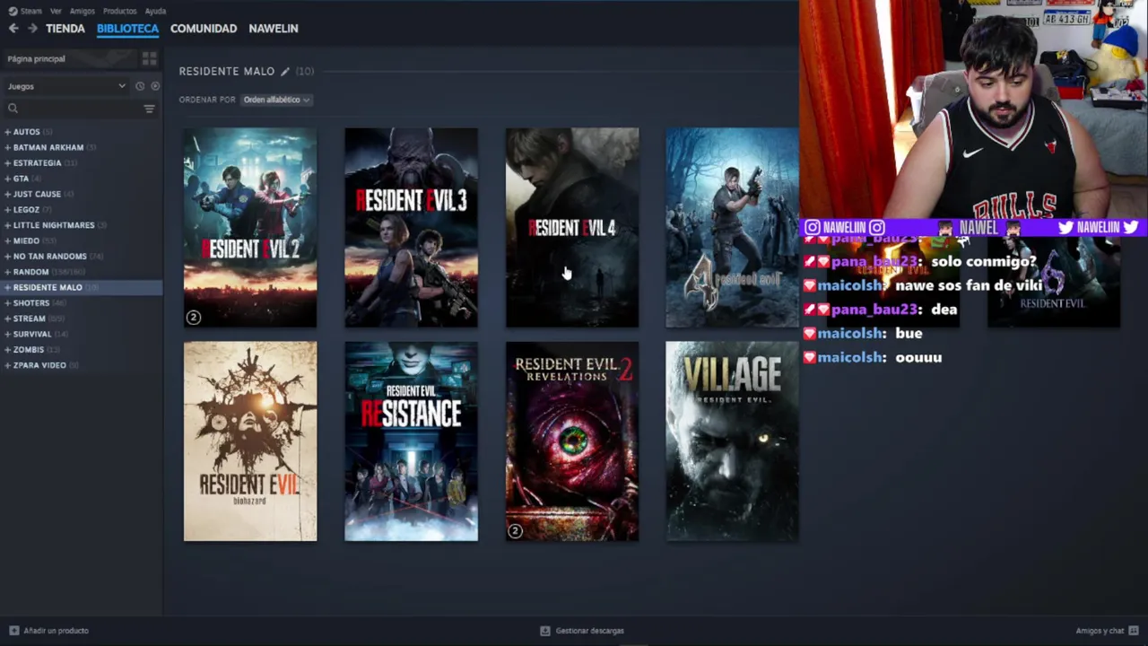Viewport: 1148px width, 646px height.
Task: Select RESIDENTE MALO collection in sidebar
Action: [x=81, y=287]
